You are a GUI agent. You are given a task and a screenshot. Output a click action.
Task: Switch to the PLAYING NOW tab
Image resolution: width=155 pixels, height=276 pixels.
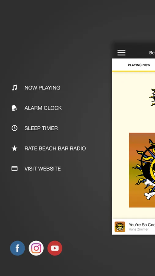click(x=139, y=65)
